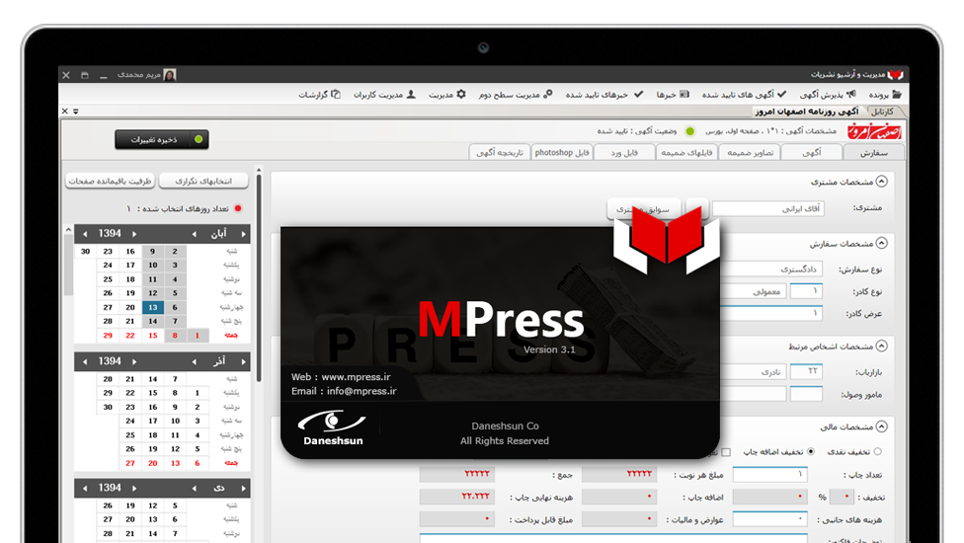964x543 pixels.
Task: Click the اصفهان امروز newspaper logo
Action: 875,131
